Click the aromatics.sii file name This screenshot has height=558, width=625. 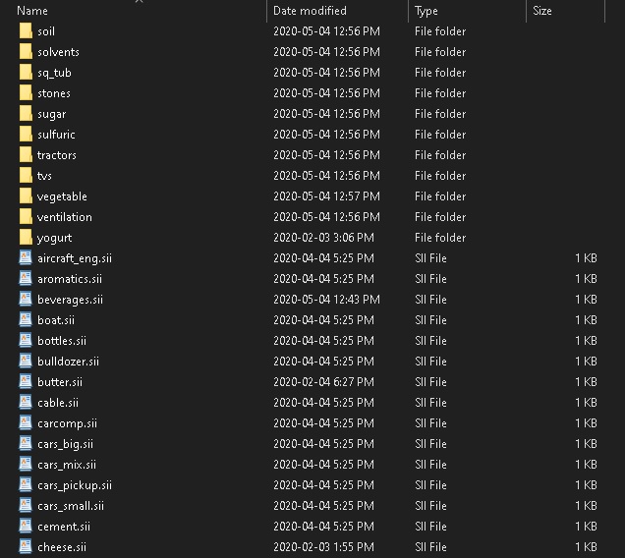[x=70, y=279]
